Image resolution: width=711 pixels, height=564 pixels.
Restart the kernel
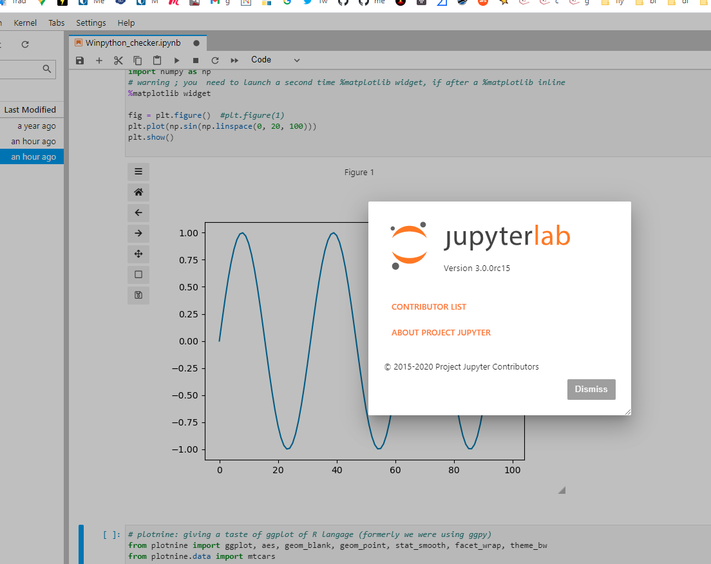[215, 59]
